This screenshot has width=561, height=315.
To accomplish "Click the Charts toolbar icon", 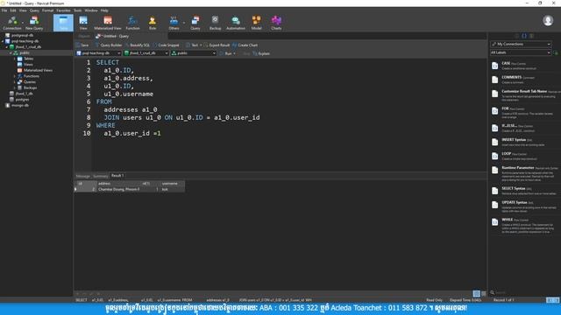I will click(x=276, y=23).
